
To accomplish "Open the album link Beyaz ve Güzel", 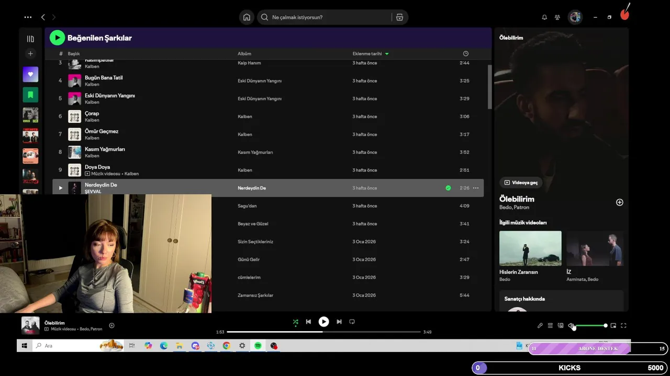I will pyautogui.click(x=253, y=224).
